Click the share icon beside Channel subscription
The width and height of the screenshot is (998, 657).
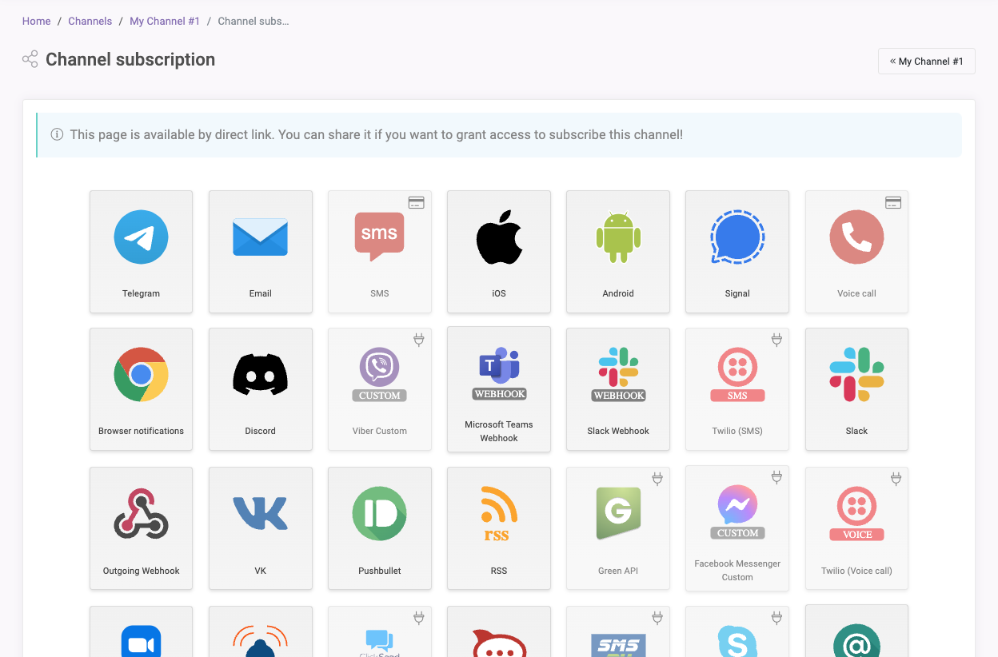tap(30, 59)
